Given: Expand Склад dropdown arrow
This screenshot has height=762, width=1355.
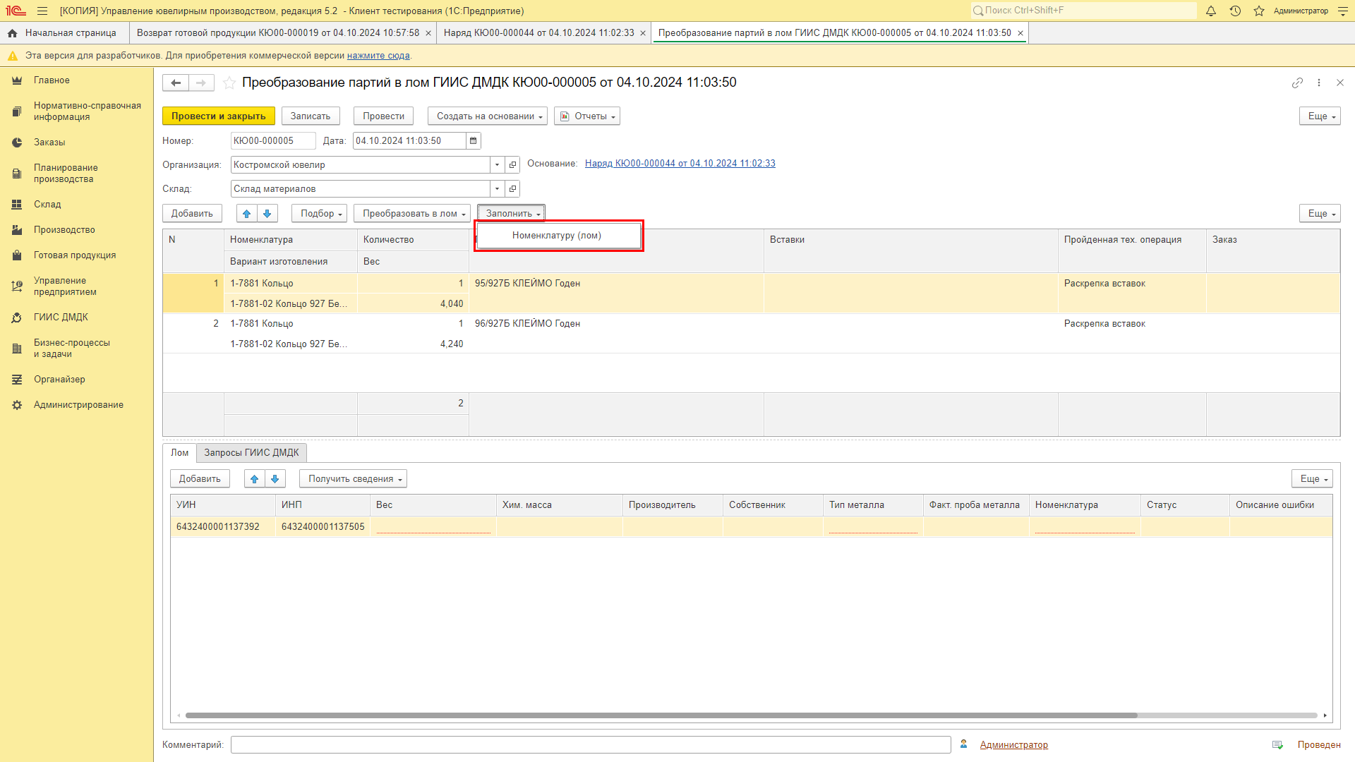Looking at the screenshot, I should [498, 189].
